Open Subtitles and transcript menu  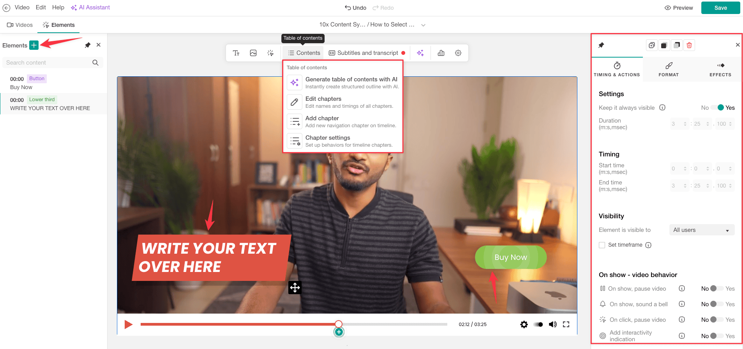[x=367, y=53]
